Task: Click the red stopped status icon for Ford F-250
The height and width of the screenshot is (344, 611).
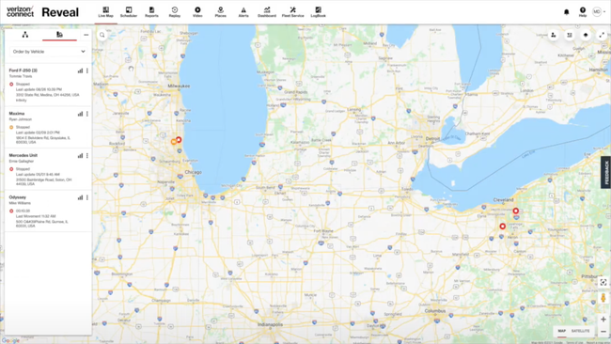Action: tap(11, 85)
